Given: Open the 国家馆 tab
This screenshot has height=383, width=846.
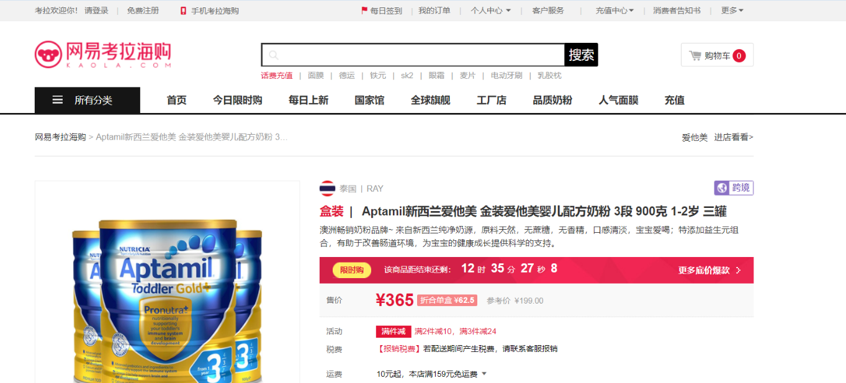Looking at the screenshot, I should [x=369, y=100].
